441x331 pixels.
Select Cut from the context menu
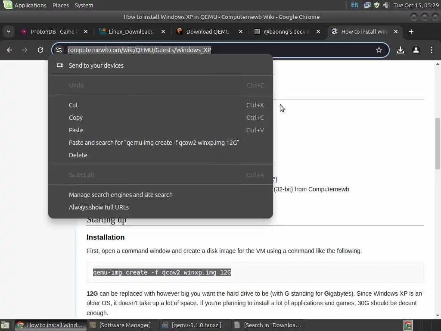point(161,105)
